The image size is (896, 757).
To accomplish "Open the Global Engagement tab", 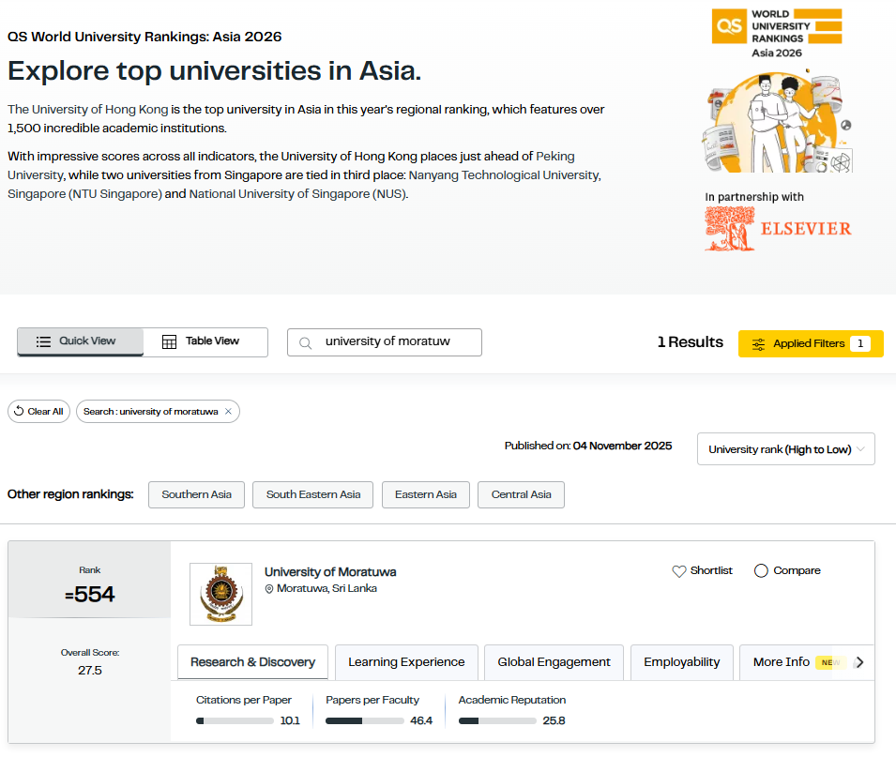I will [x=554, y=662].
